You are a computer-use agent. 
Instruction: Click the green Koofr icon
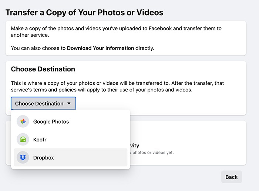point(23,140)
